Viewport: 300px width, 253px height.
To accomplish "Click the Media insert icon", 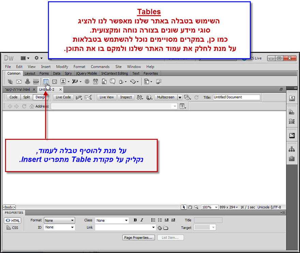I will pyautogui.click(x=75, y=81).
